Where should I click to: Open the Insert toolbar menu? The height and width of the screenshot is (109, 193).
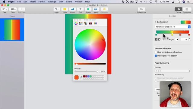[x=57, y=9]
